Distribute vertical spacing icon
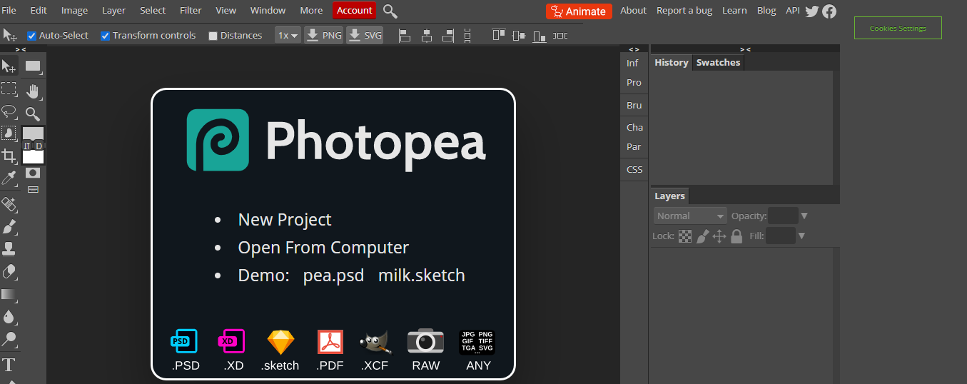This screenshot has width=967, height=384. point(467,35)
